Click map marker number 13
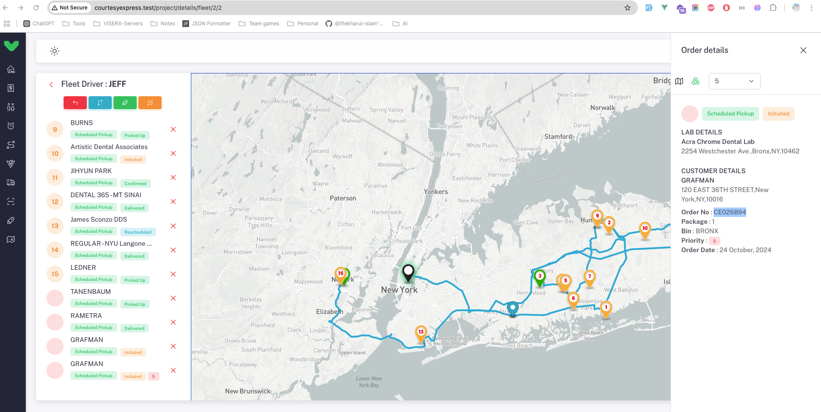Screen dimensions: 821x412 [x=421, y=333]
